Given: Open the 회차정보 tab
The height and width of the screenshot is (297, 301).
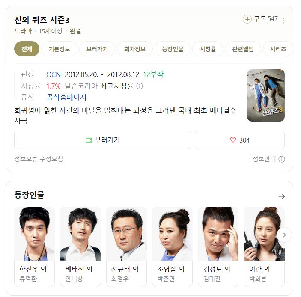Looking at the screenshot, I should (135, 49).
